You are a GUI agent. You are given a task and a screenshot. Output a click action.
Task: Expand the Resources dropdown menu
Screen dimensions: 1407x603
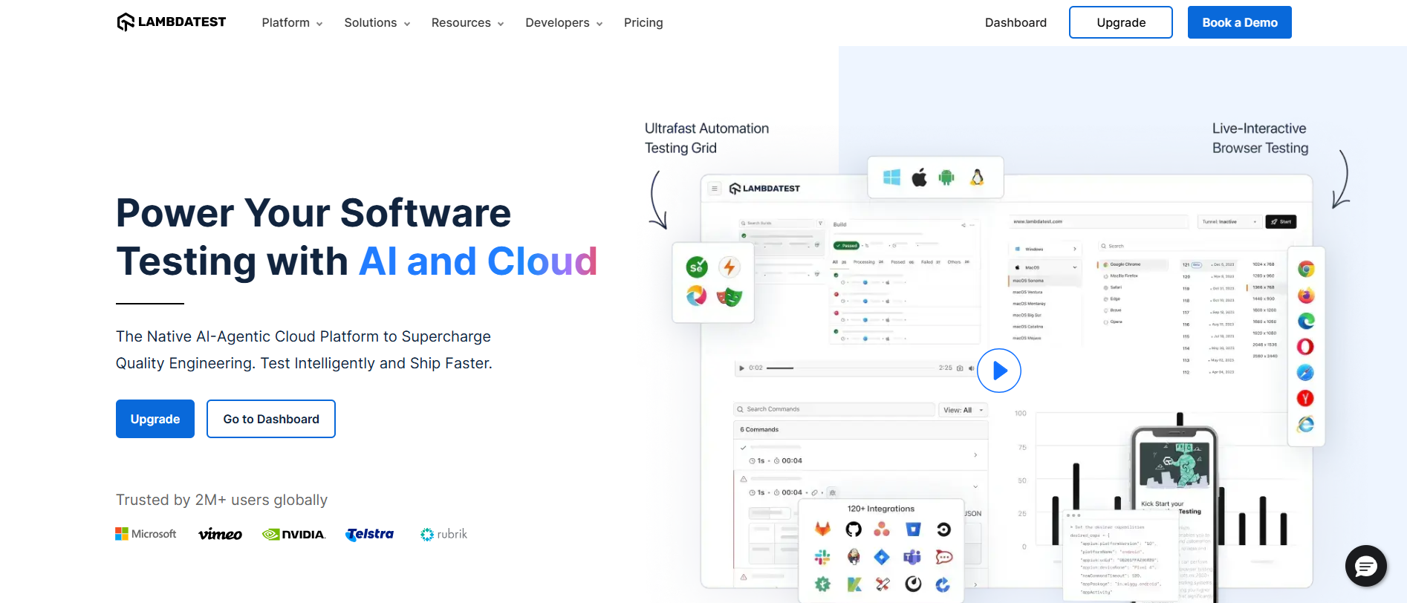pyautogui.click(x=467, y=23)
